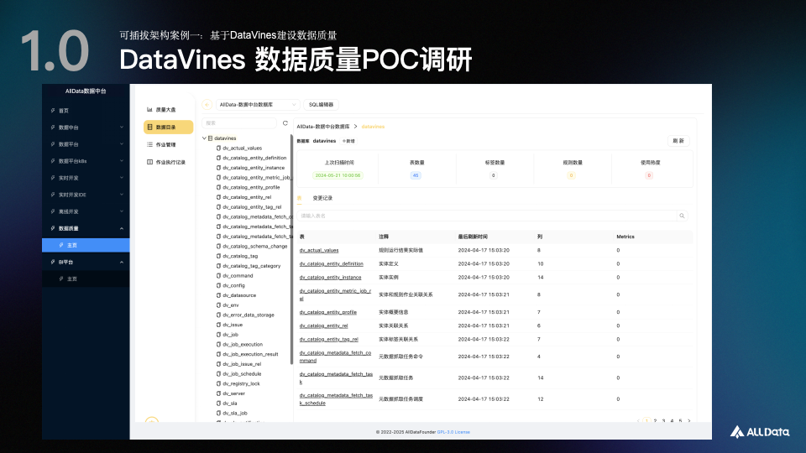Expand the 实时开发IDE sidebar menu
The width and height of the screenshot is (806, 453).
(122, 195)
